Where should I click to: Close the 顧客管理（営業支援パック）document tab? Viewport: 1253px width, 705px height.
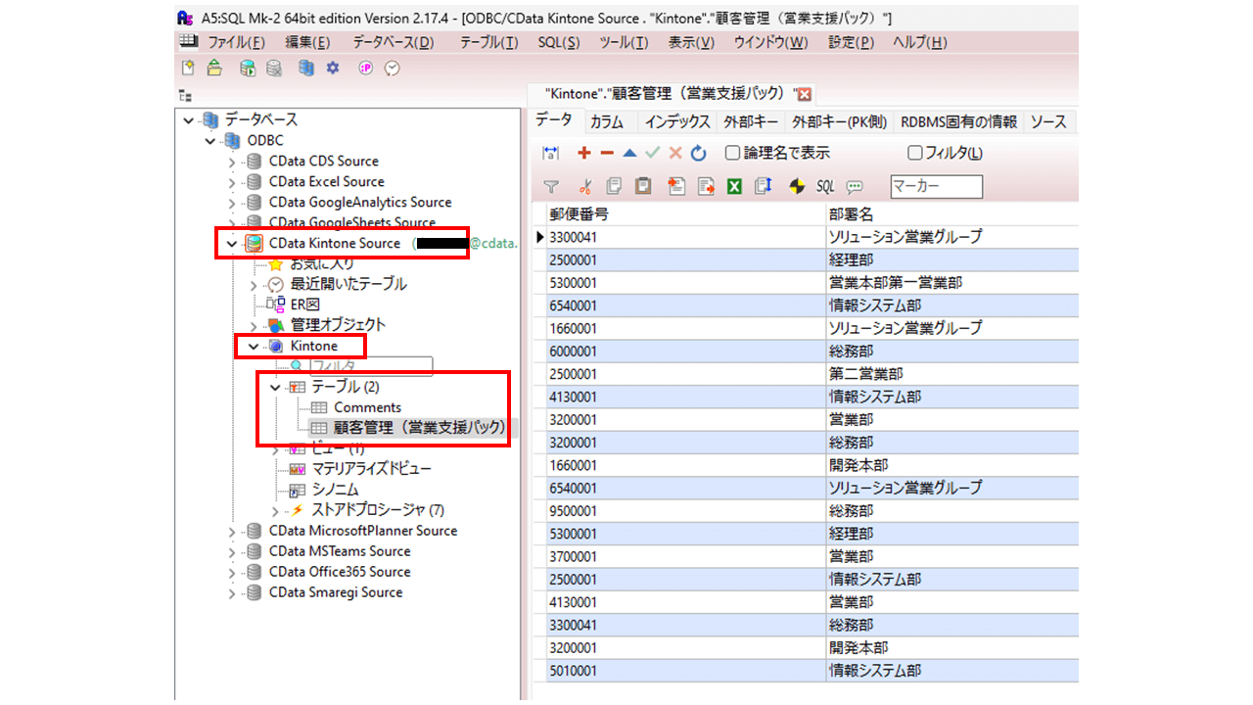click(x=806, y=94)
